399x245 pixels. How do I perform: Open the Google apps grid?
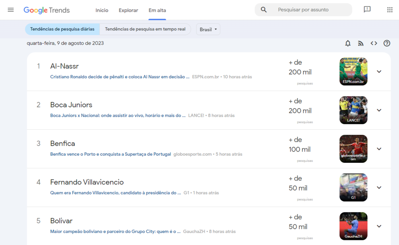pos(389,9)
